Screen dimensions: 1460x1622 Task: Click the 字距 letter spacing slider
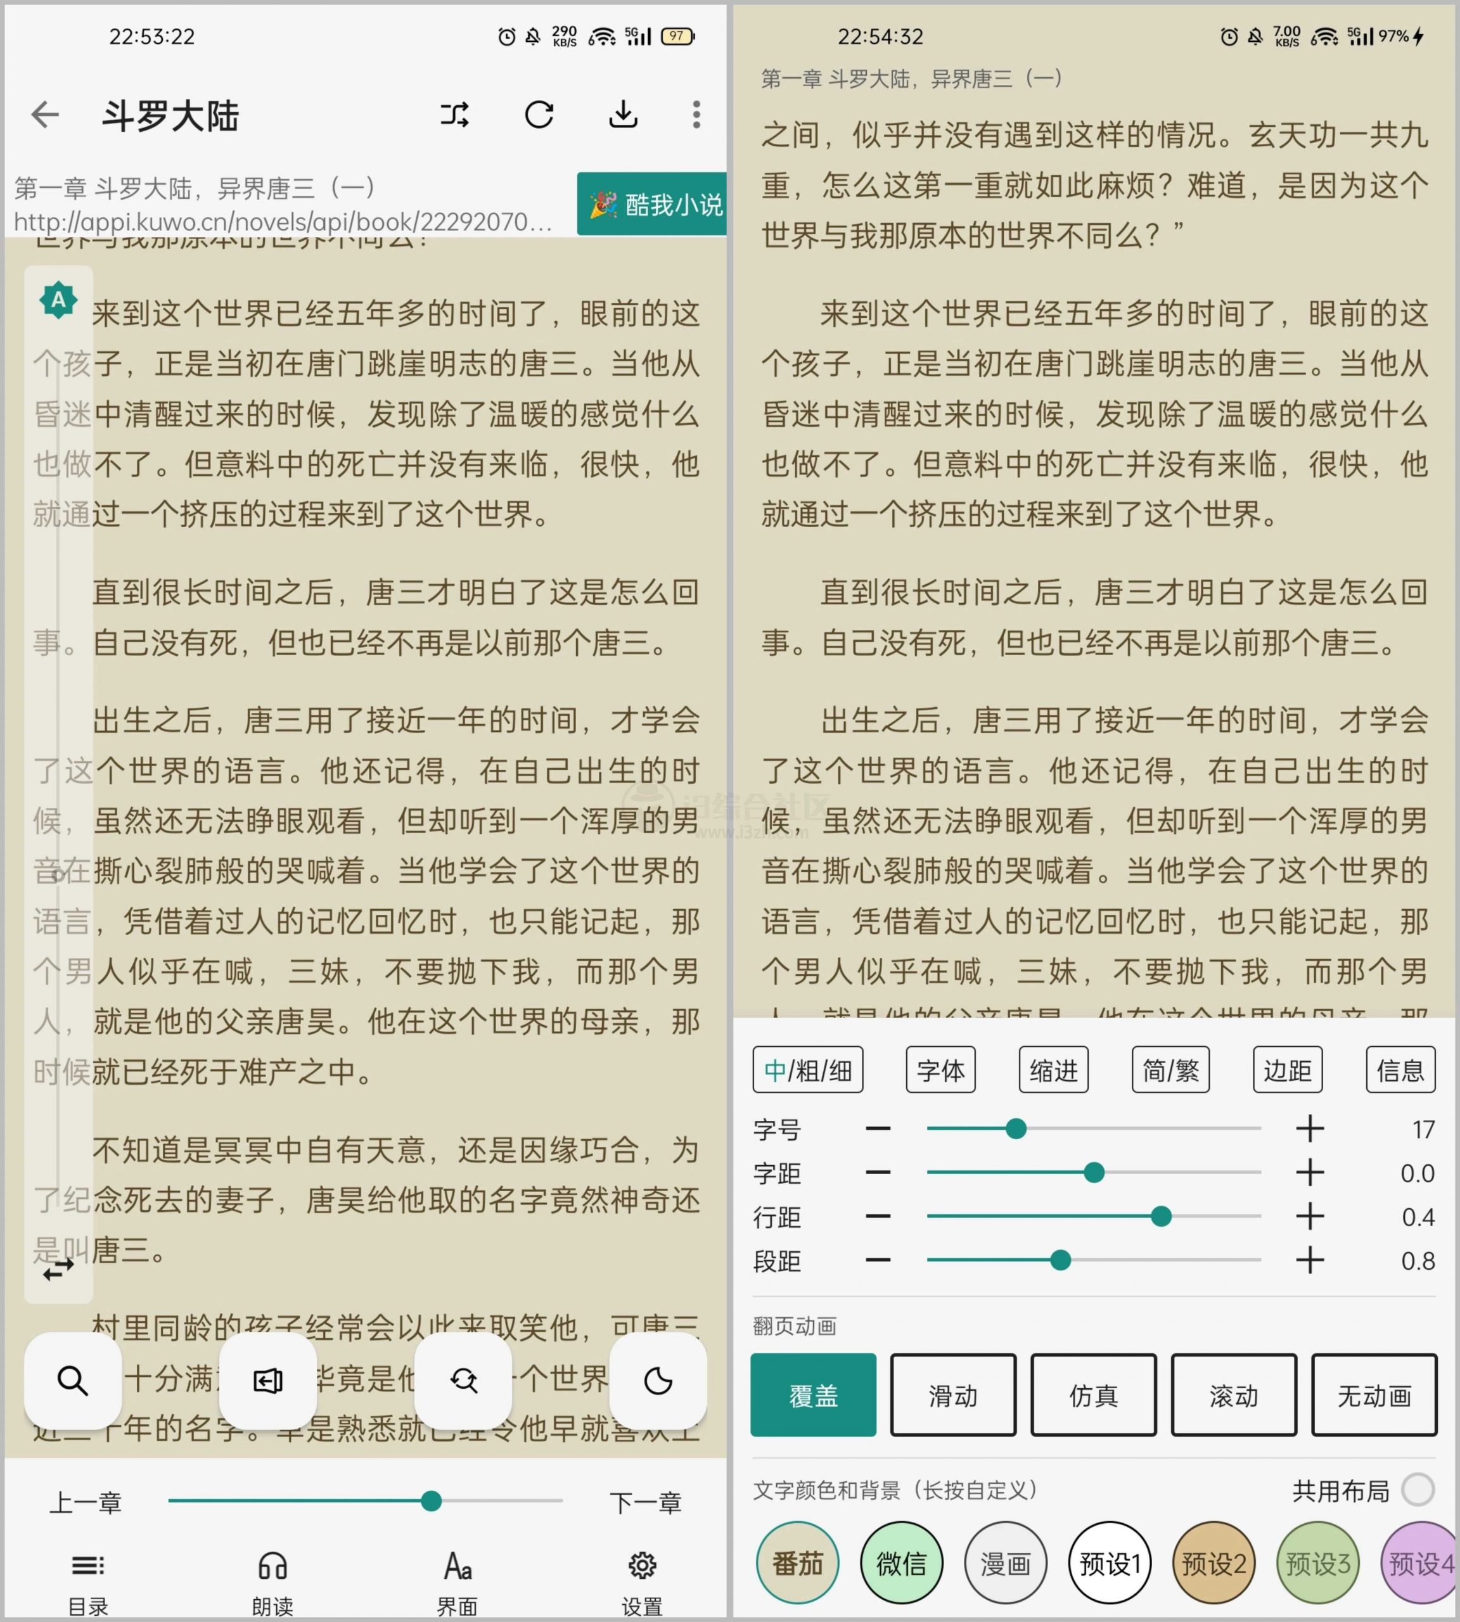pos(1094,1173)
